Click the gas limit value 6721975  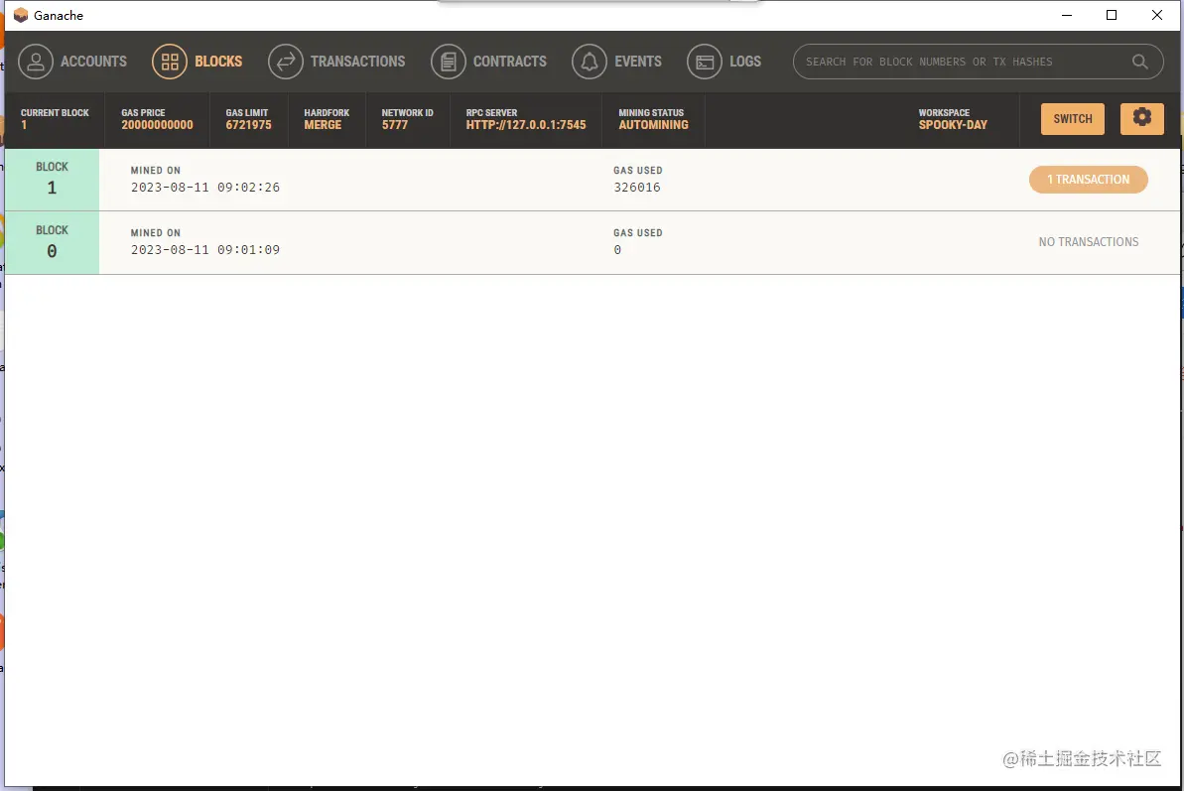coord(248,125)
